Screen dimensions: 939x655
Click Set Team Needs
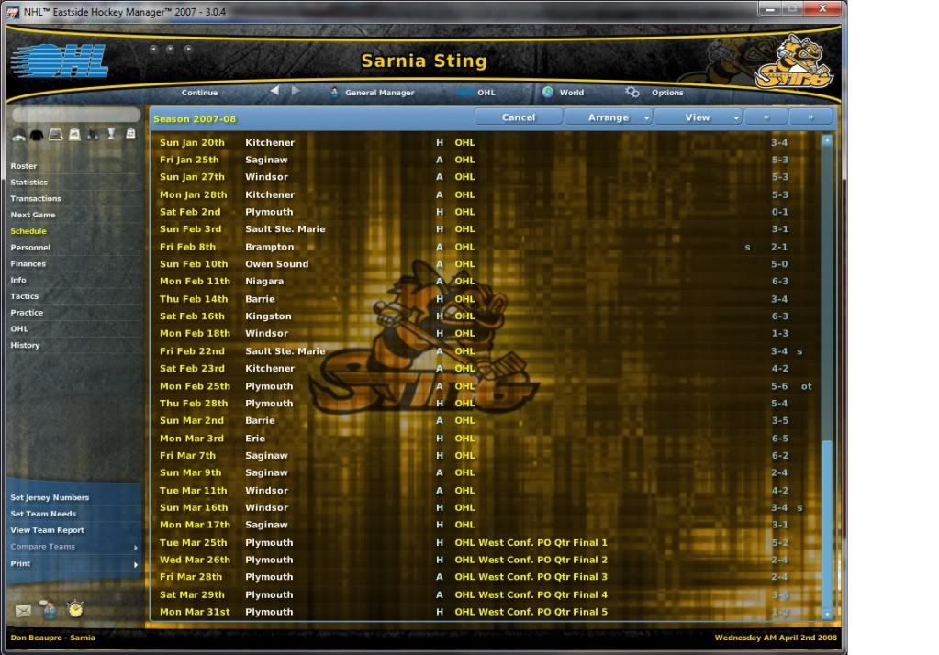click(43, 514)
